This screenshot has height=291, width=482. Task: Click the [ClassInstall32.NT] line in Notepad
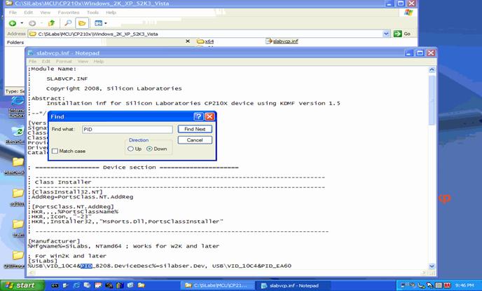[67, 192]
